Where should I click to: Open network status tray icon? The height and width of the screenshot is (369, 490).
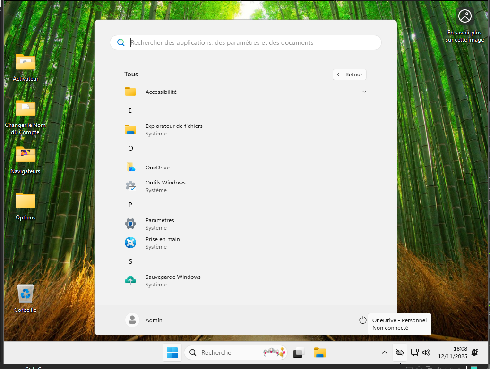[x=415, y=353]
